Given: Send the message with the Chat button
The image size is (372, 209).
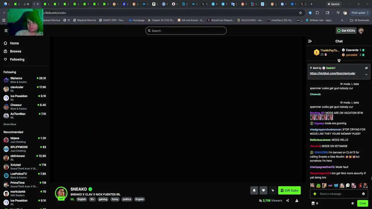Looking at the screenshot, I should 362,203.
